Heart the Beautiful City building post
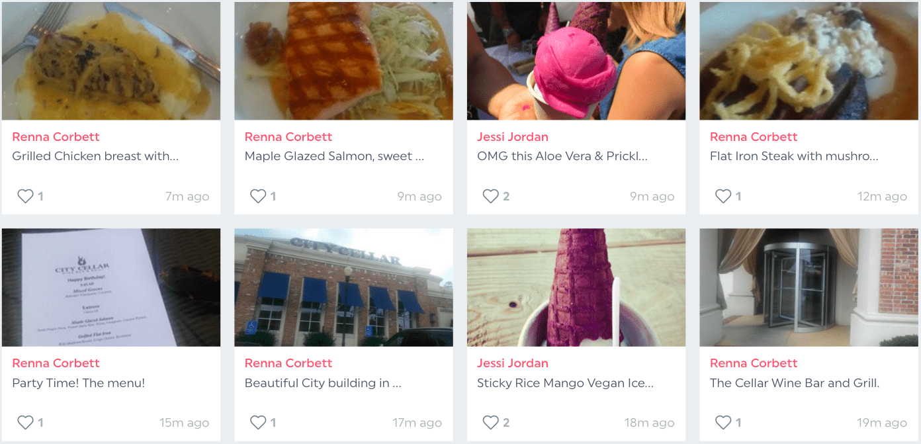Image resolution: width=921 pixels, height=444 pixels. (257, 423)
